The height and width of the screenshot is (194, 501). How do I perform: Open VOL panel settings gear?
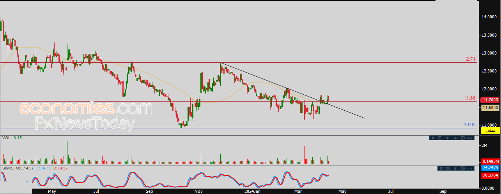click(x=463, y=138)
